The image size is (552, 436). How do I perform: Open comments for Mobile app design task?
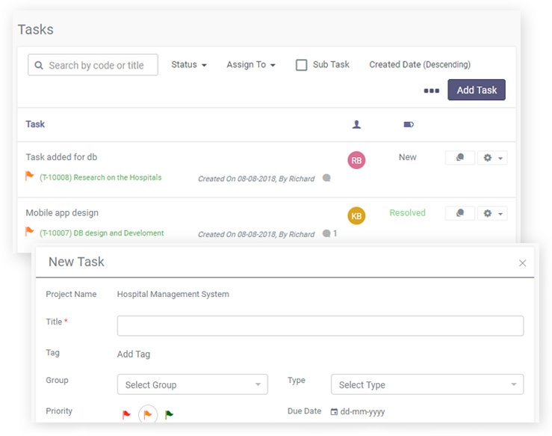[460, 214]
